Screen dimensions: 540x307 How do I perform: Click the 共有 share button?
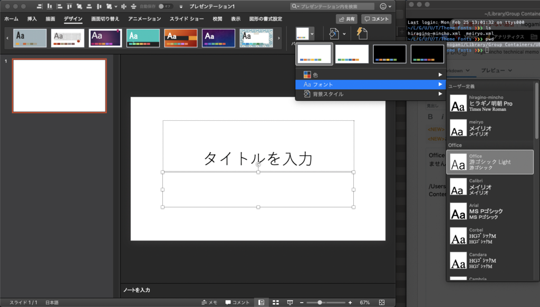(x=346, y=19)
